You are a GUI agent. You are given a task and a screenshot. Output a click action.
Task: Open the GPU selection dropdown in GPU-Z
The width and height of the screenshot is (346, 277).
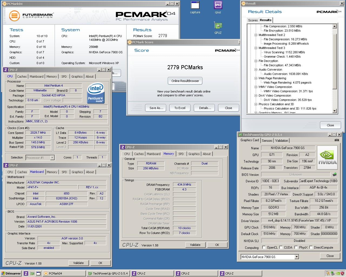coord(297,257)
